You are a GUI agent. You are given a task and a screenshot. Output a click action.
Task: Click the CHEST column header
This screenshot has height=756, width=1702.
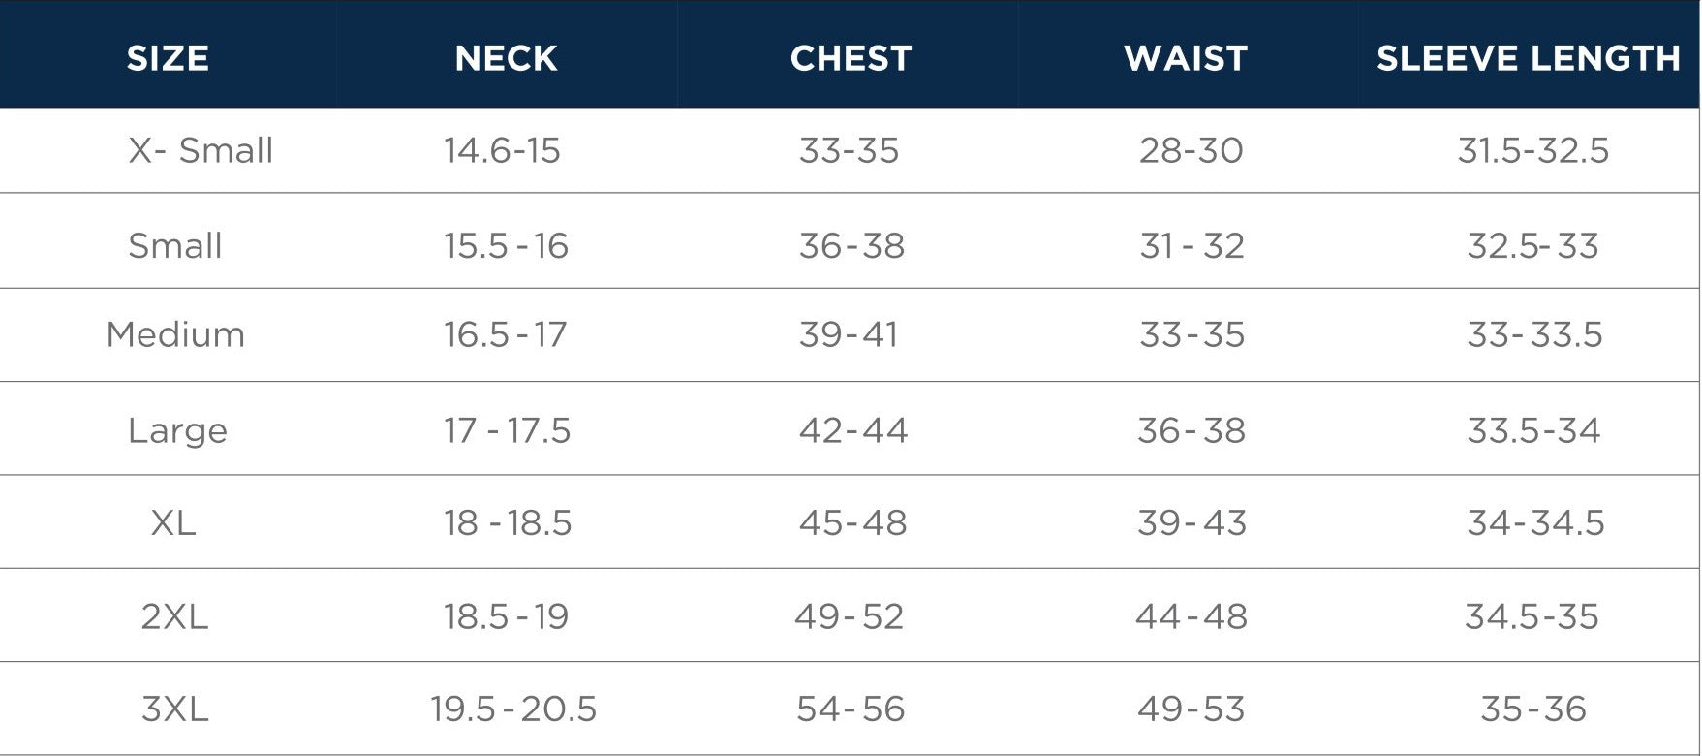click(851, 58)
